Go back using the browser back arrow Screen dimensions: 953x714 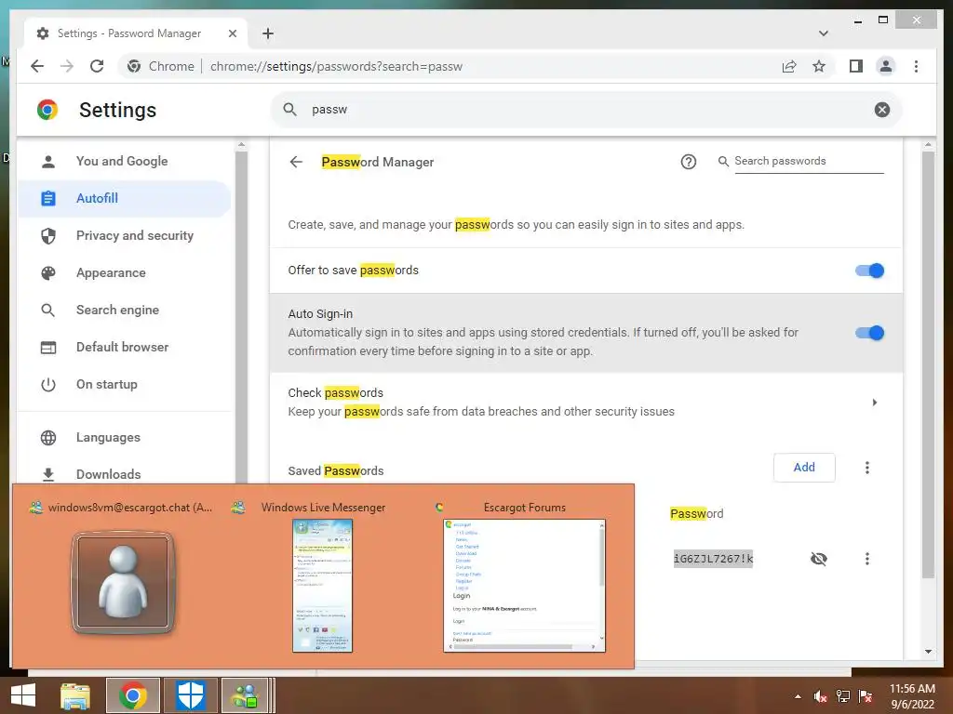click(37, 66)
